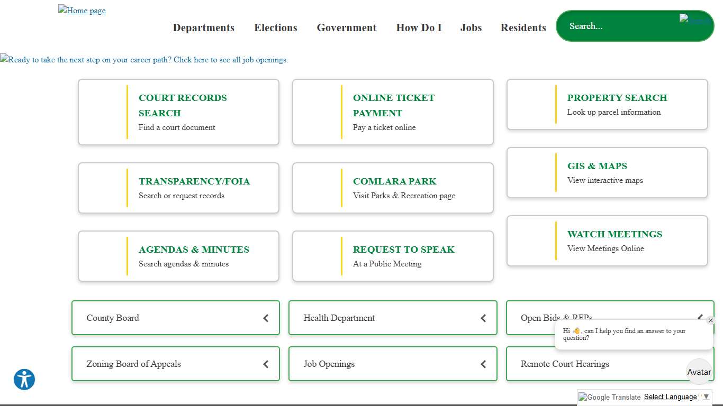This screenshot has width=723, height=406.
Task: Open the Departments menu
Action: click(203, 27)
